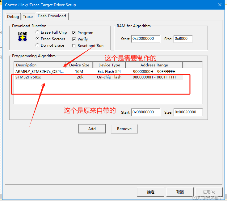Click On-chip Flash device type cell
Screen dimensions: 227x202
pos(109,77)
